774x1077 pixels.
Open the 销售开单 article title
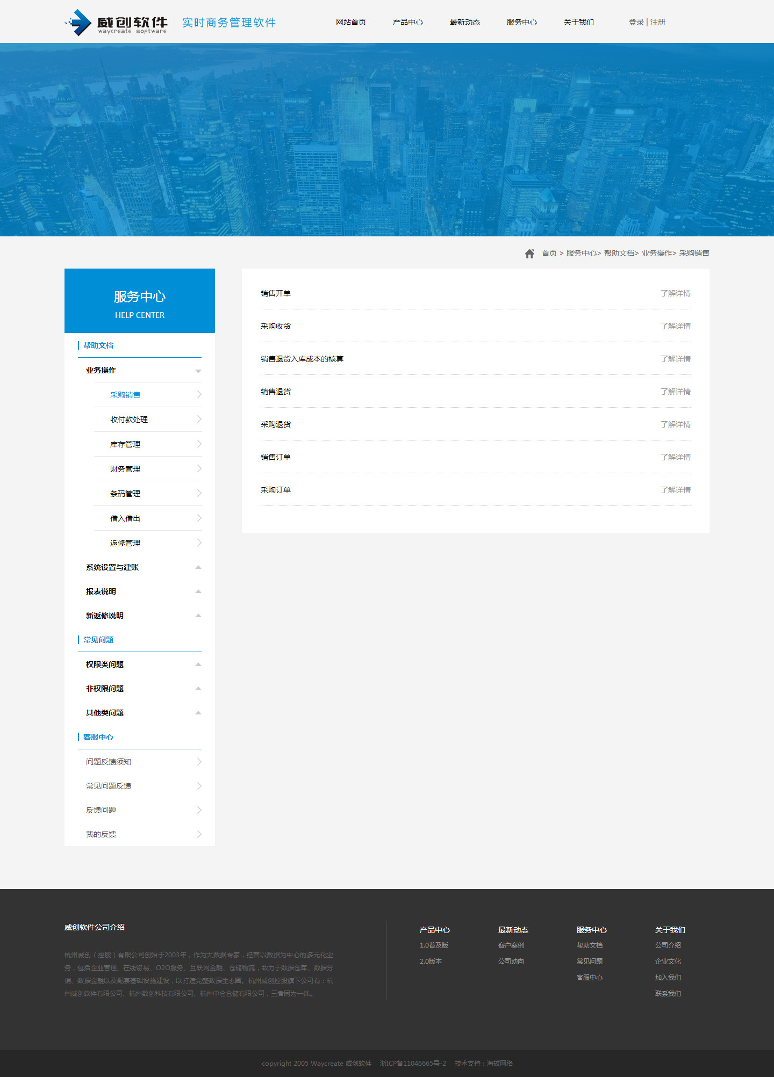point(276,293)
